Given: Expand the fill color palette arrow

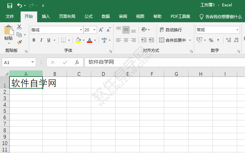Looking at the screenshot, I should point(83,40).
